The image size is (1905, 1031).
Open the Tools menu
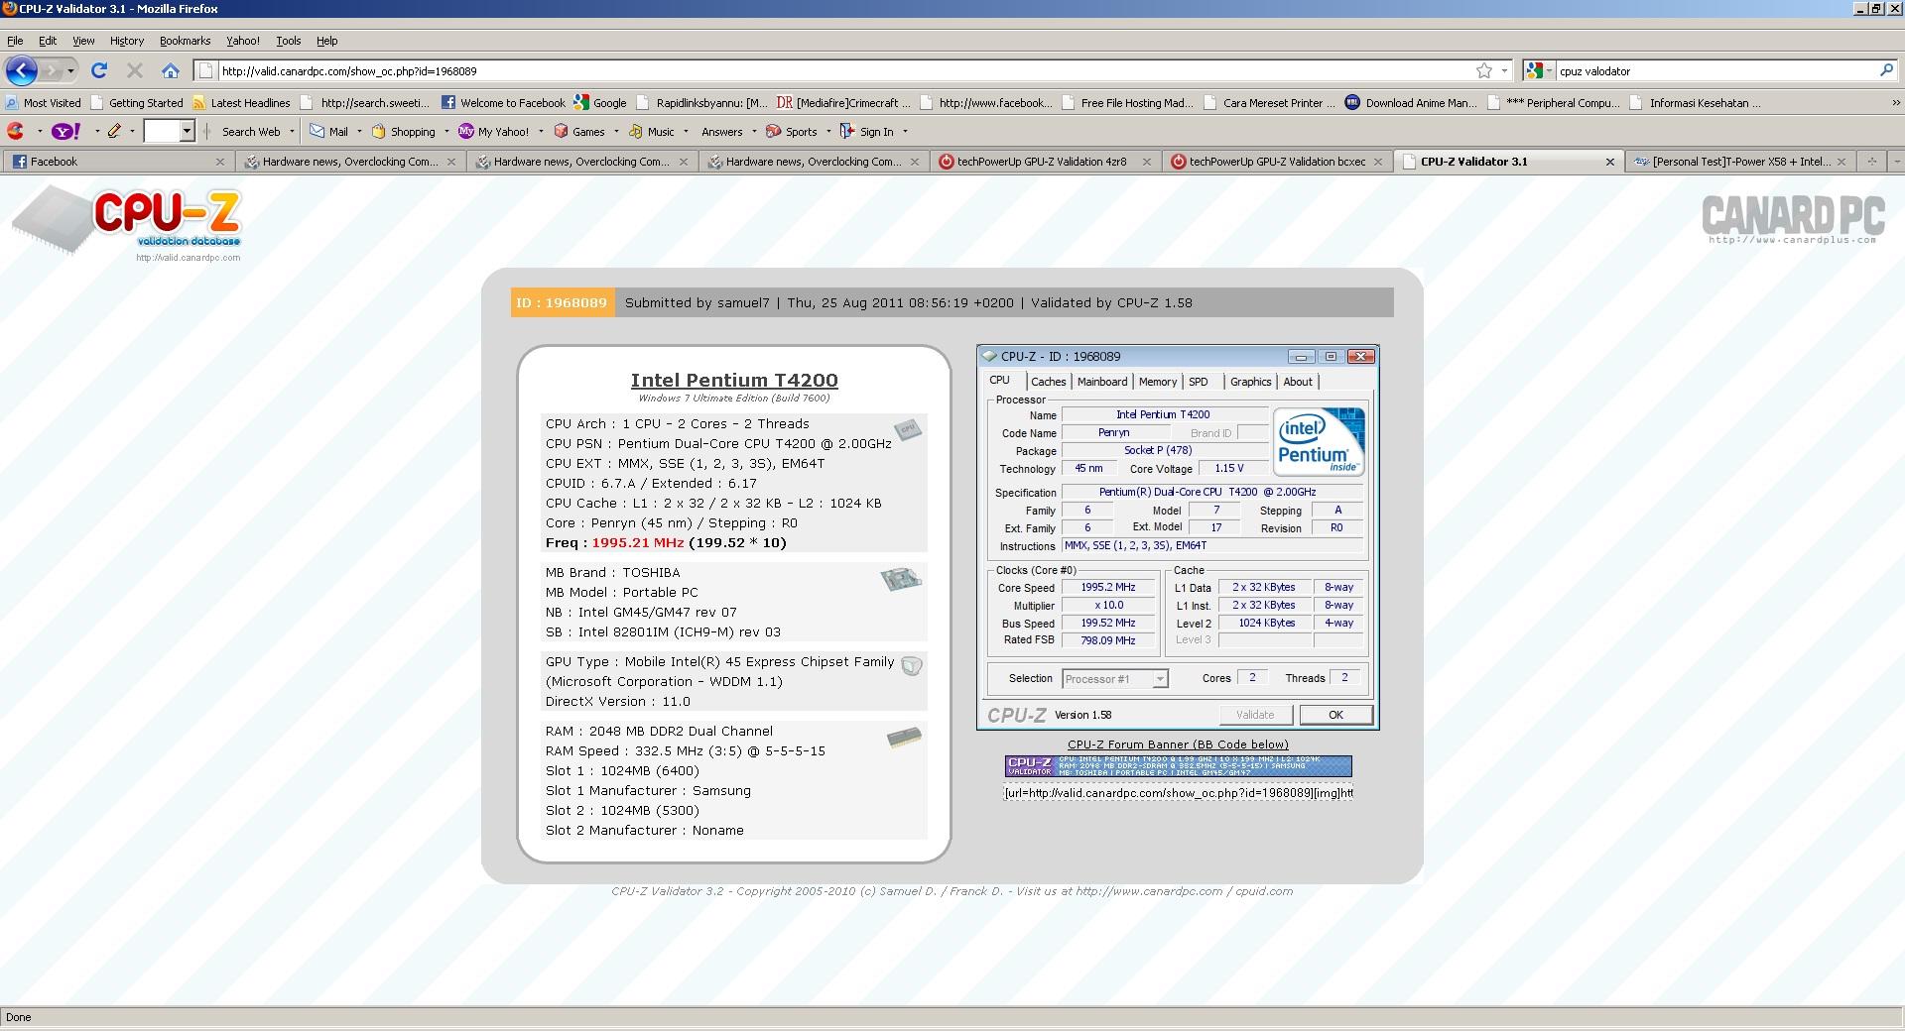(x=289, y=41)
